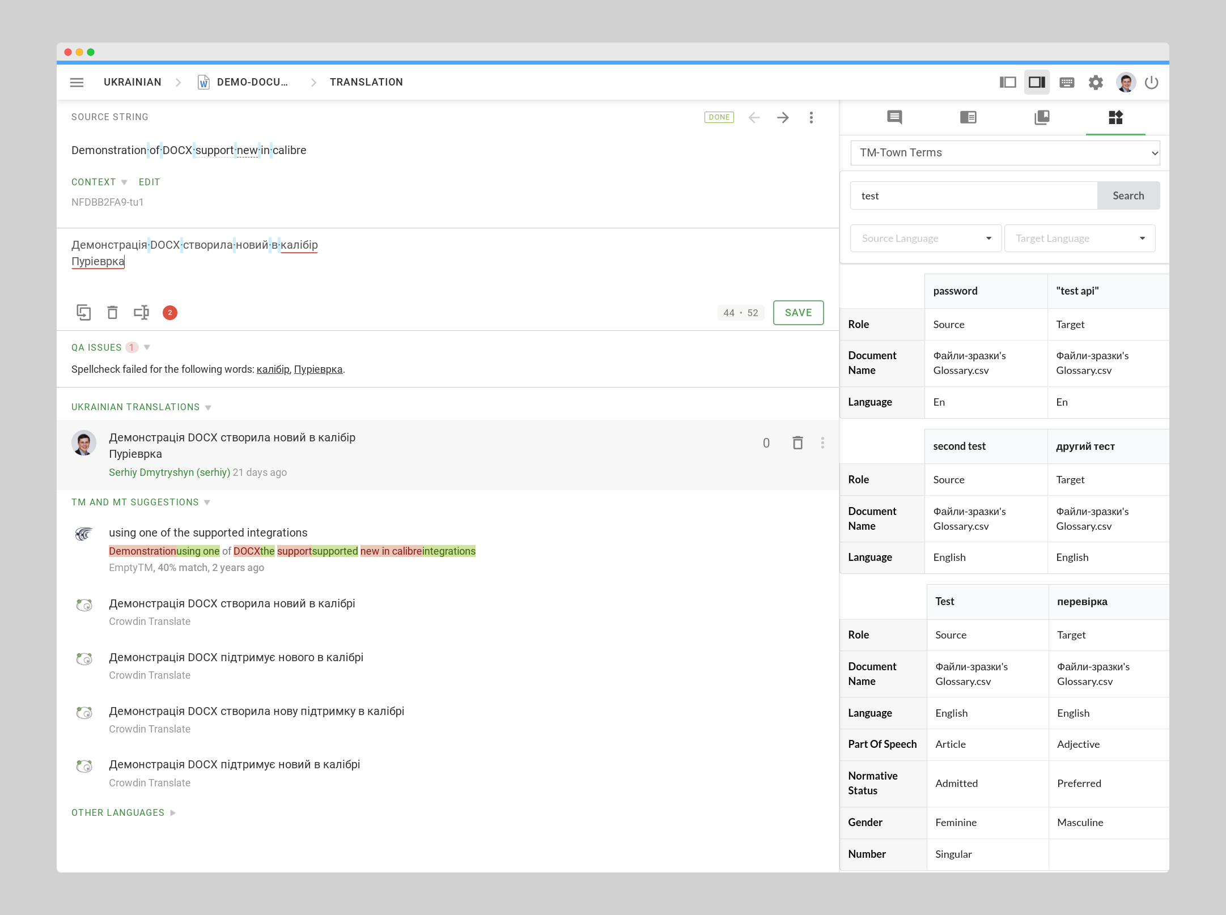The height and width of the screenshot is (915, 1226).
Task: Click the EDIT context link
Action: pyautogui.click(x=149, y=182)
